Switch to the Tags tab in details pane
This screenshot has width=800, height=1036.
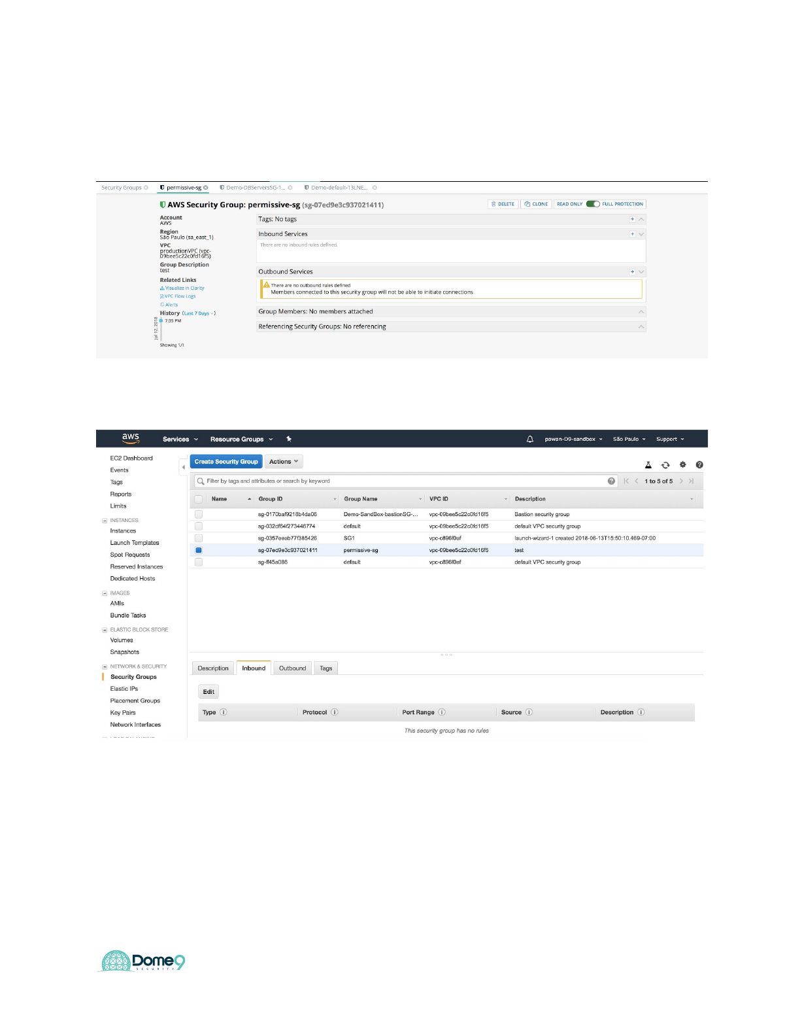tap(326, 668)
